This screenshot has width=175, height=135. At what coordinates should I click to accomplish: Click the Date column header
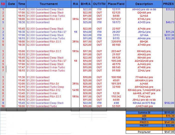pyautogui.click(x=11, y=4)
